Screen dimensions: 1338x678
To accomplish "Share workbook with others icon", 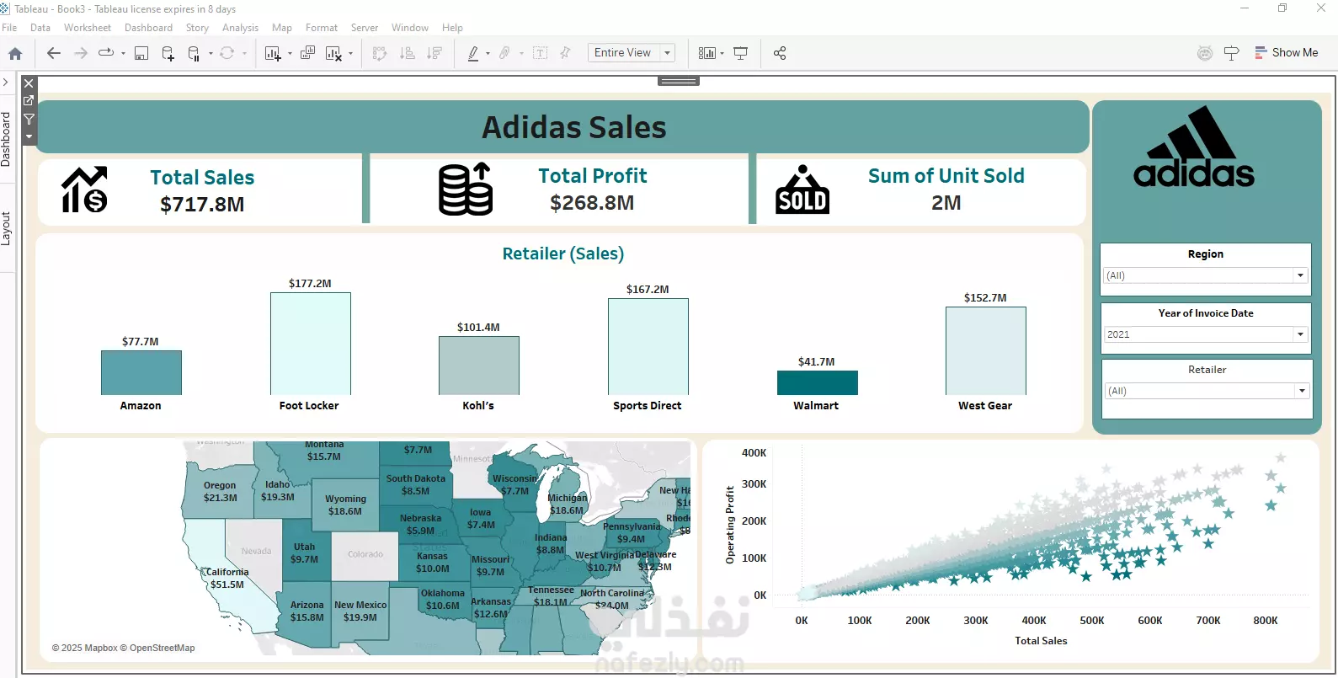I will (780, 53).
